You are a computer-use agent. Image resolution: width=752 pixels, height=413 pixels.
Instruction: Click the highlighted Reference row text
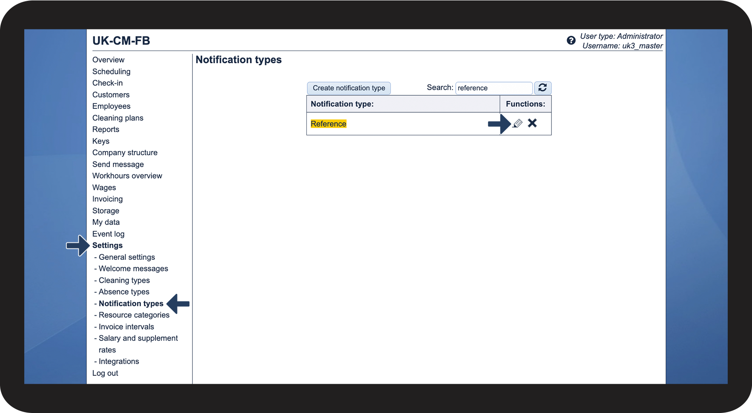[x=329, y=124]
